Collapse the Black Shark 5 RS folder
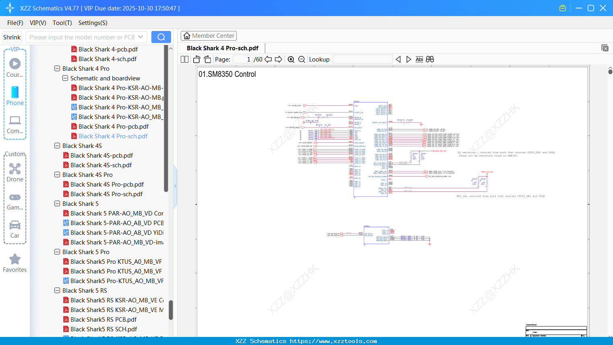 click(x=57, y=291)
